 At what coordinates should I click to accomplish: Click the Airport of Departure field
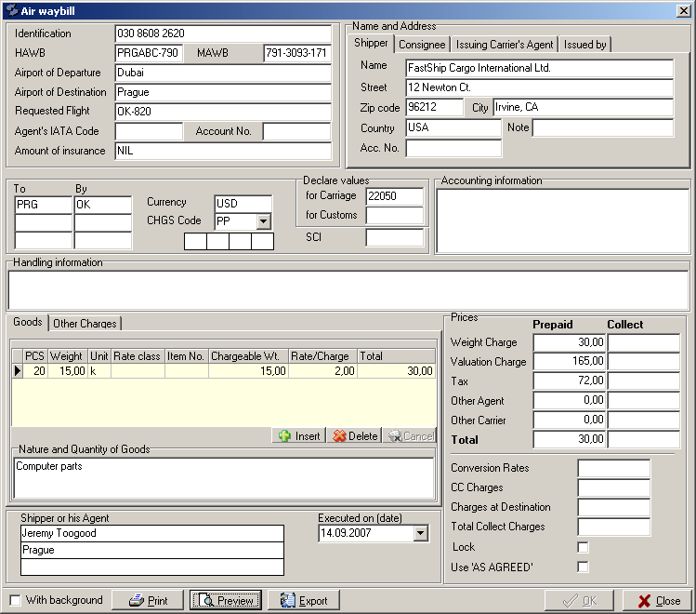pos(223,73)
